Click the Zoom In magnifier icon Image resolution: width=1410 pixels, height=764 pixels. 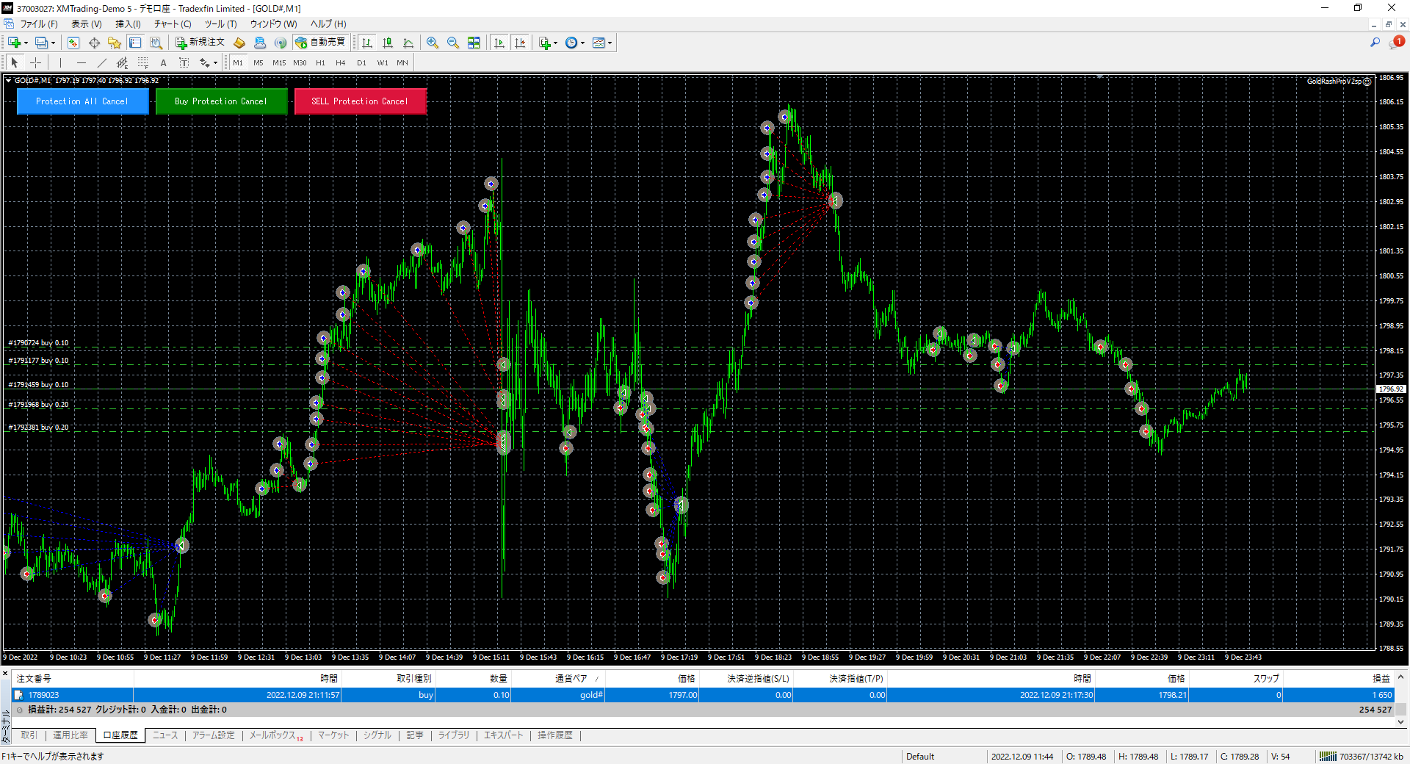pyautogui.click(x=433, y=43)
